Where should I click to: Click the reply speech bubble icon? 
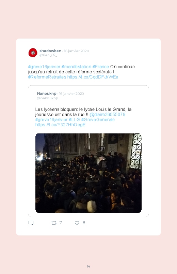pos(31,223)
